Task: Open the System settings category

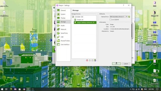Action: click(x=63, y=14)
